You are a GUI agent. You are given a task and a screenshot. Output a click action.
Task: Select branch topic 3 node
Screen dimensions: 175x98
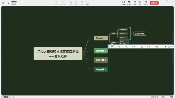pyautogui.click(x=101, y=60)
